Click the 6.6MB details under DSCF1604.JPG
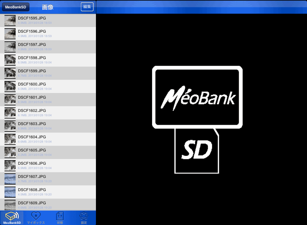The image size is (307, 225). (35, 142)
